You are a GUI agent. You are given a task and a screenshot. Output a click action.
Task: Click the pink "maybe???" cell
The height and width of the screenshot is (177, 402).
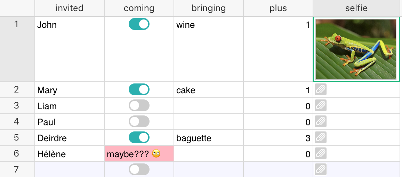(139, 154)
